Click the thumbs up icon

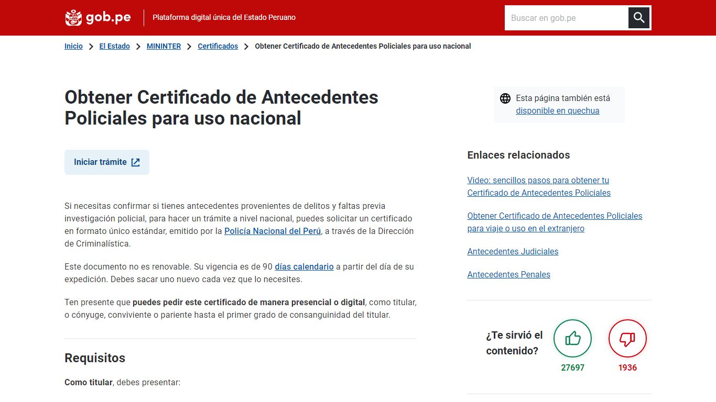click(x=572, y=339)
